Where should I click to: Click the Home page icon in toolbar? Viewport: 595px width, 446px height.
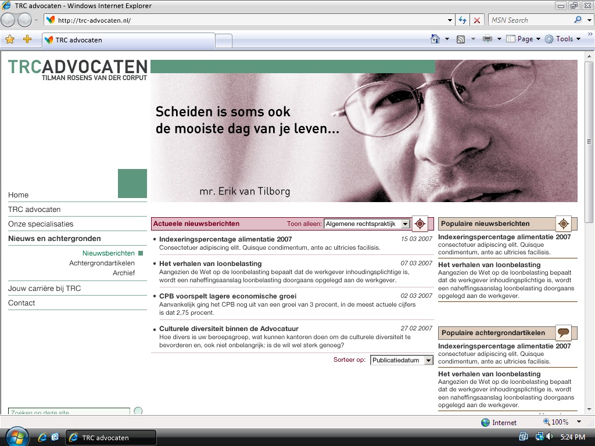tap(435, 39)
